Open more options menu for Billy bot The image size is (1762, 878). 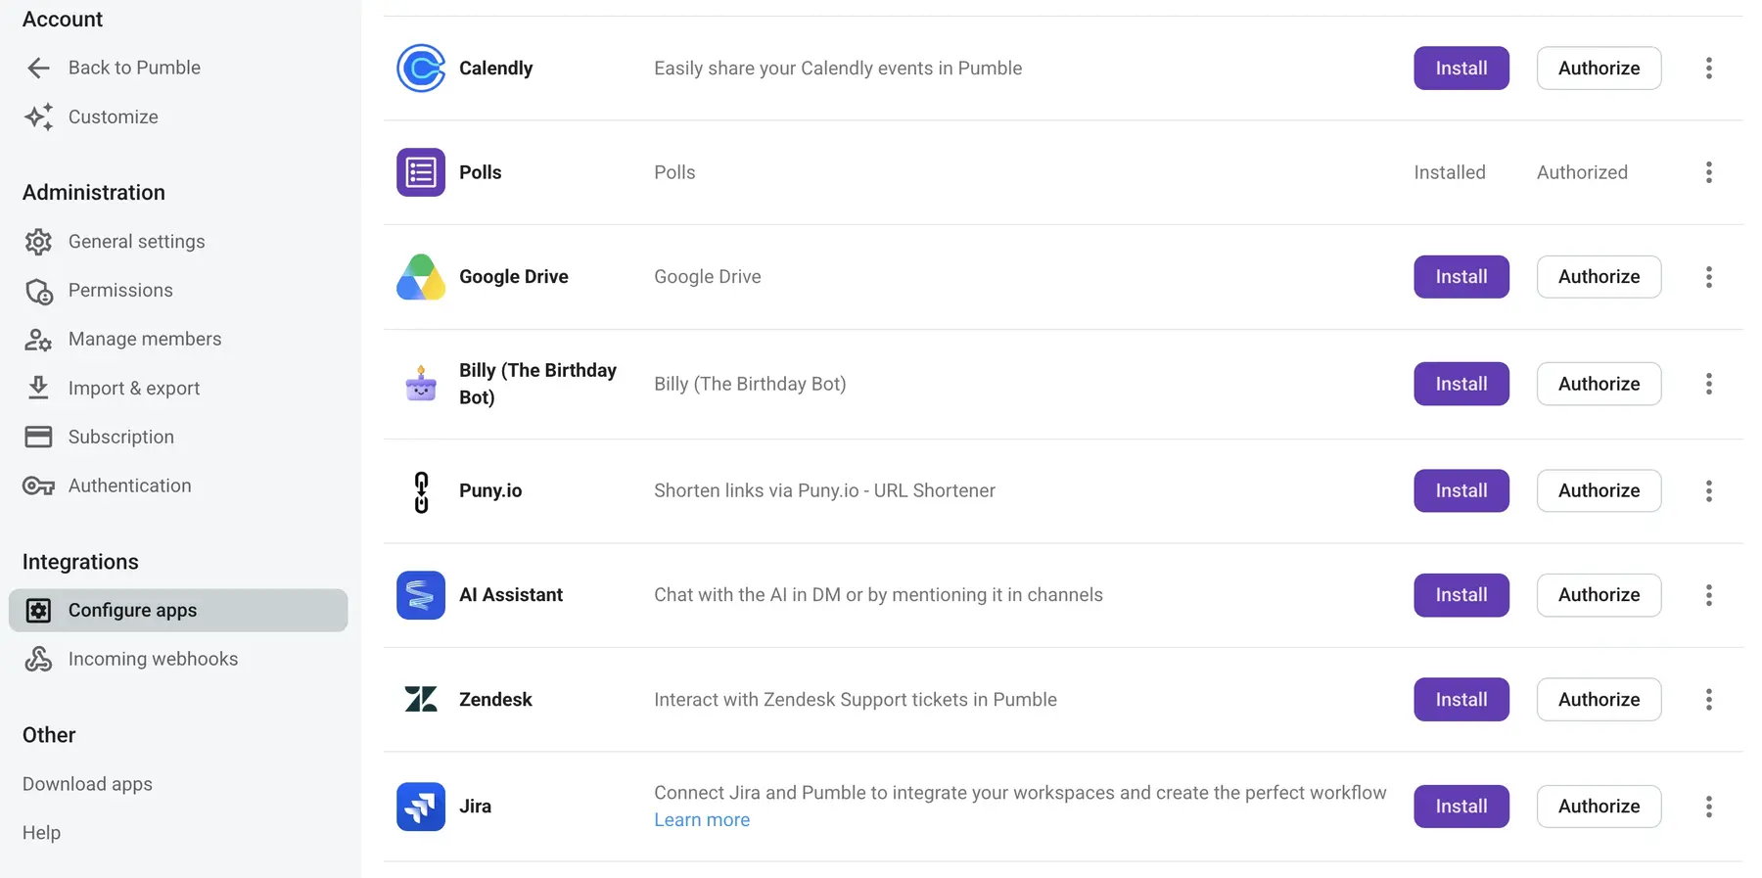click(x=1708, y=384)
